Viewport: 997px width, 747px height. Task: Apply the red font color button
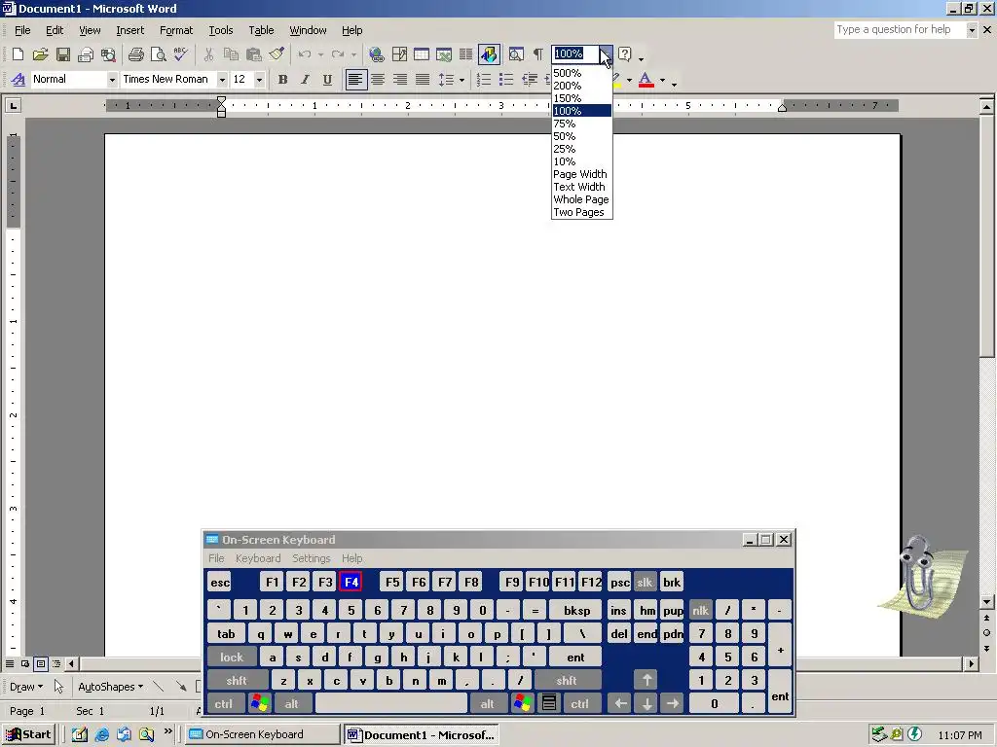646,80
